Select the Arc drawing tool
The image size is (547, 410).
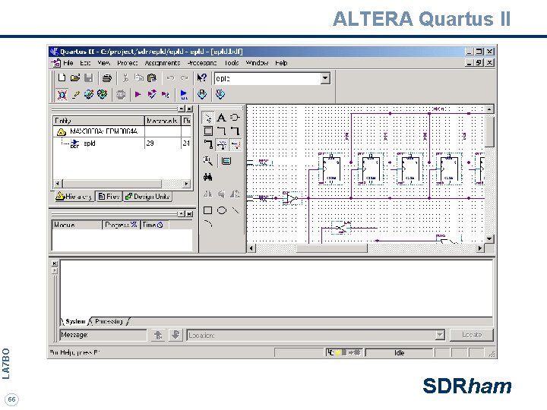208,223
